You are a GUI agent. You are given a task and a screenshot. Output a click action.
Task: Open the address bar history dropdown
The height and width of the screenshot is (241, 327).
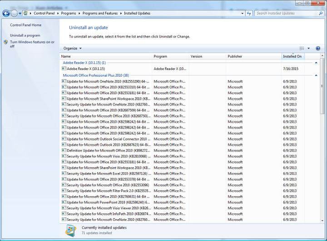coord(243,14)
